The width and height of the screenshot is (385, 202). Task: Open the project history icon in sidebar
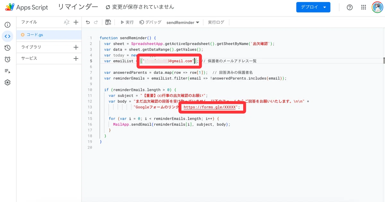(x=8, y=48)
